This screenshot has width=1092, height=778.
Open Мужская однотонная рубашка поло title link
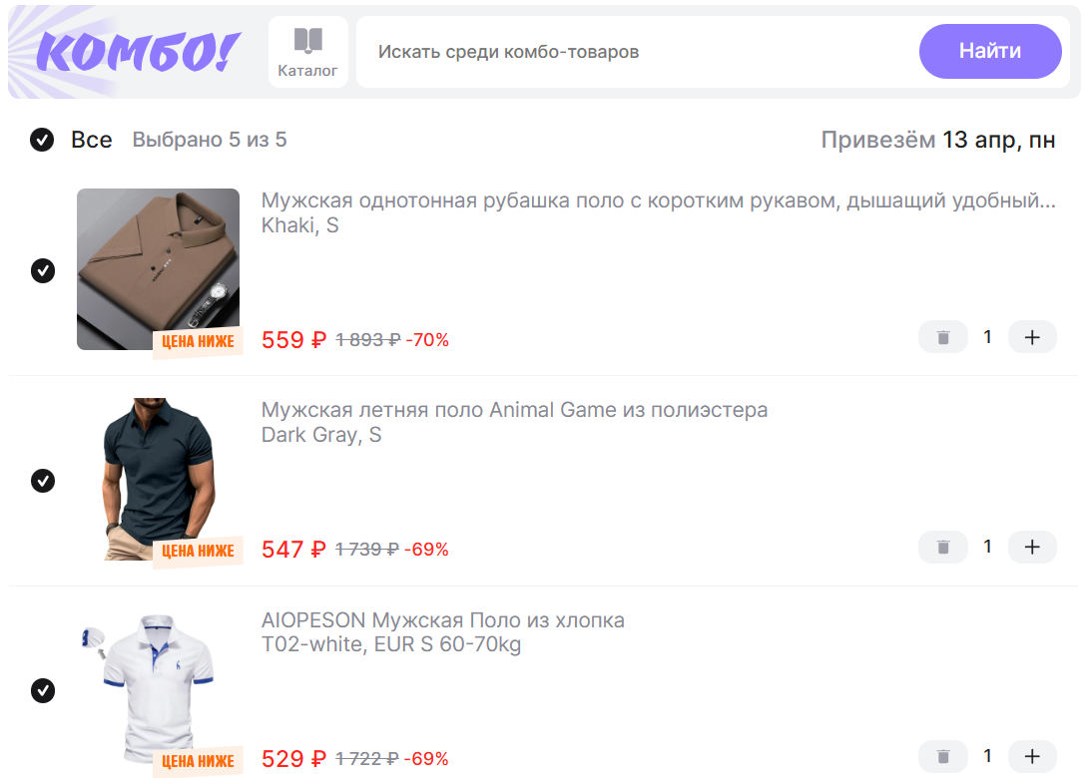click(658, 200)
